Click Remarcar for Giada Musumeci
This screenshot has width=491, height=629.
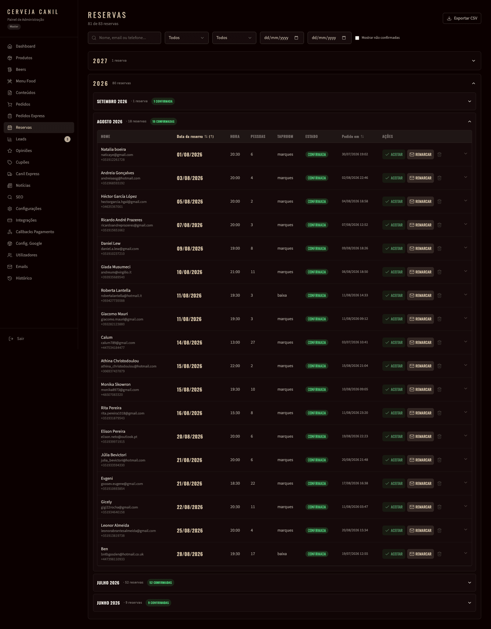pos(420,272)
